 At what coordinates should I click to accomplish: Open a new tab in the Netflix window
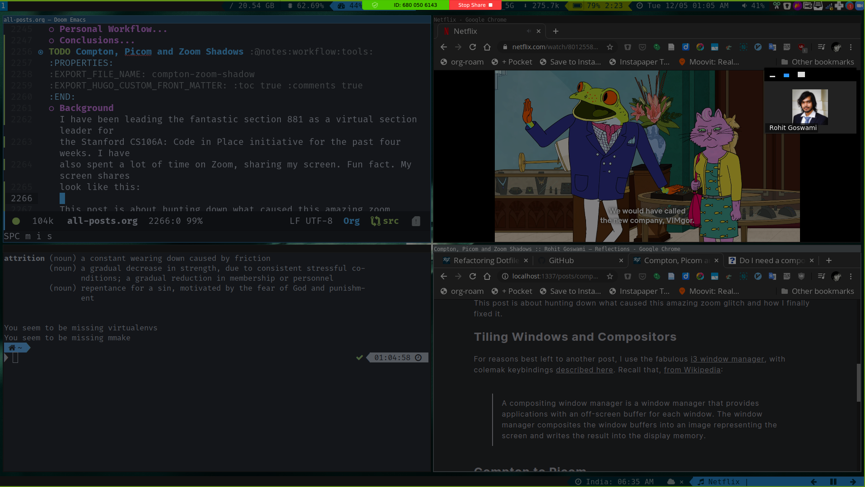point(556,31)
